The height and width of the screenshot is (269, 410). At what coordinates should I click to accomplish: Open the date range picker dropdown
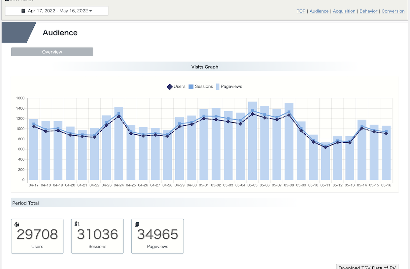[x=56, y=11]
